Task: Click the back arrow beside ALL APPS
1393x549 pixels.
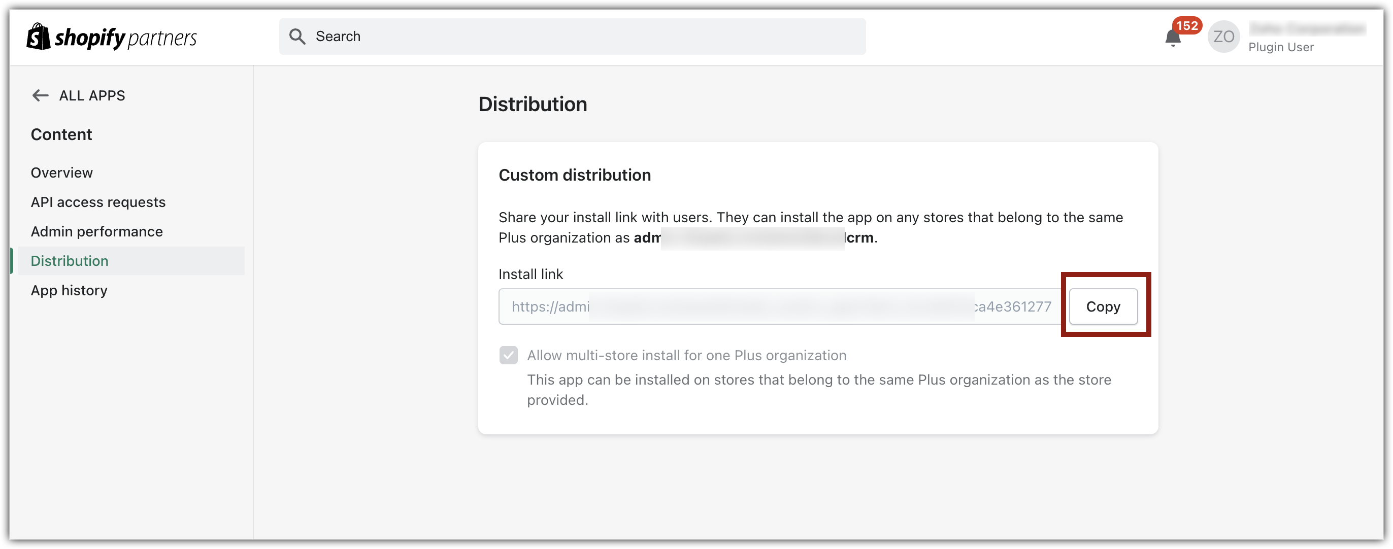Action: (x=40, y=95)
